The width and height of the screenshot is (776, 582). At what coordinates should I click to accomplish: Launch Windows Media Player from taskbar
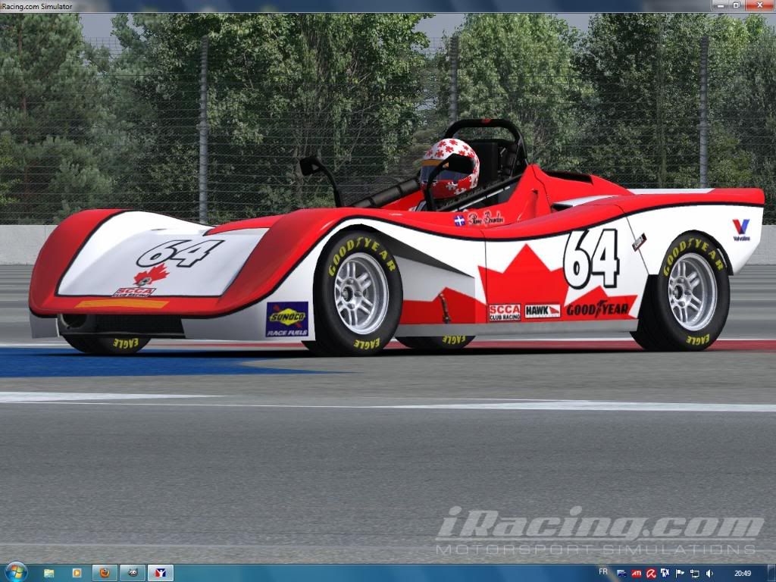(77, 573)
